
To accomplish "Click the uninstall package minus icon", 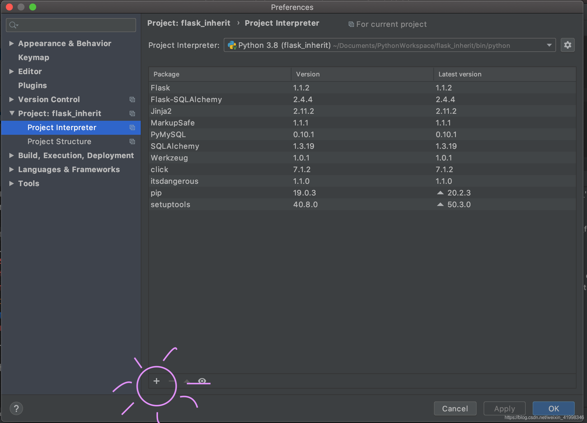I will point(172,381).
